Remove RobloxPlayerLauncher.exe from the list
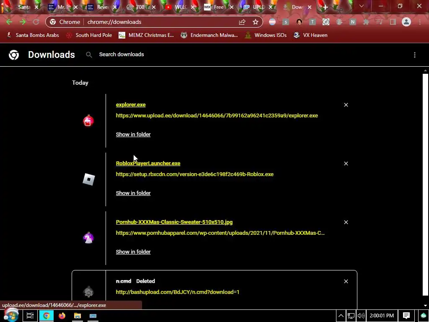Image resolution: width=429 pixels, height=322 pixels. (346, 164)
